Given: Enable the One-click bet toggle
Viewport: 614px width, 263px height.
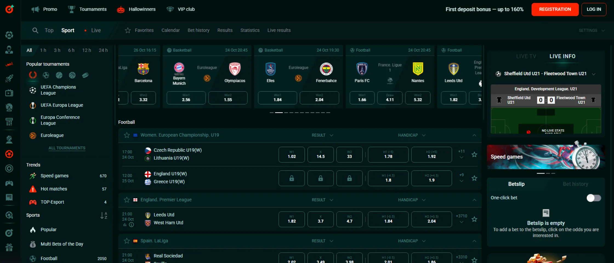Looking at the screenshot, I should [x=594, y=198].
